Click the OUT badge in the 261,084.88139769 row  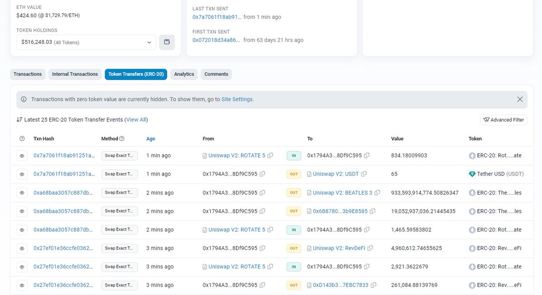[x=294, y=285]
